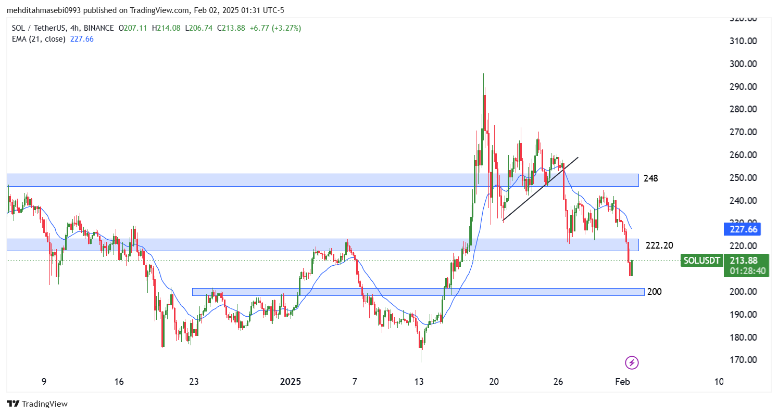Click the publisher line mehditahmasebi0993 at top
Viewport: 778px width, 415px height.
[x=145, y=10]
